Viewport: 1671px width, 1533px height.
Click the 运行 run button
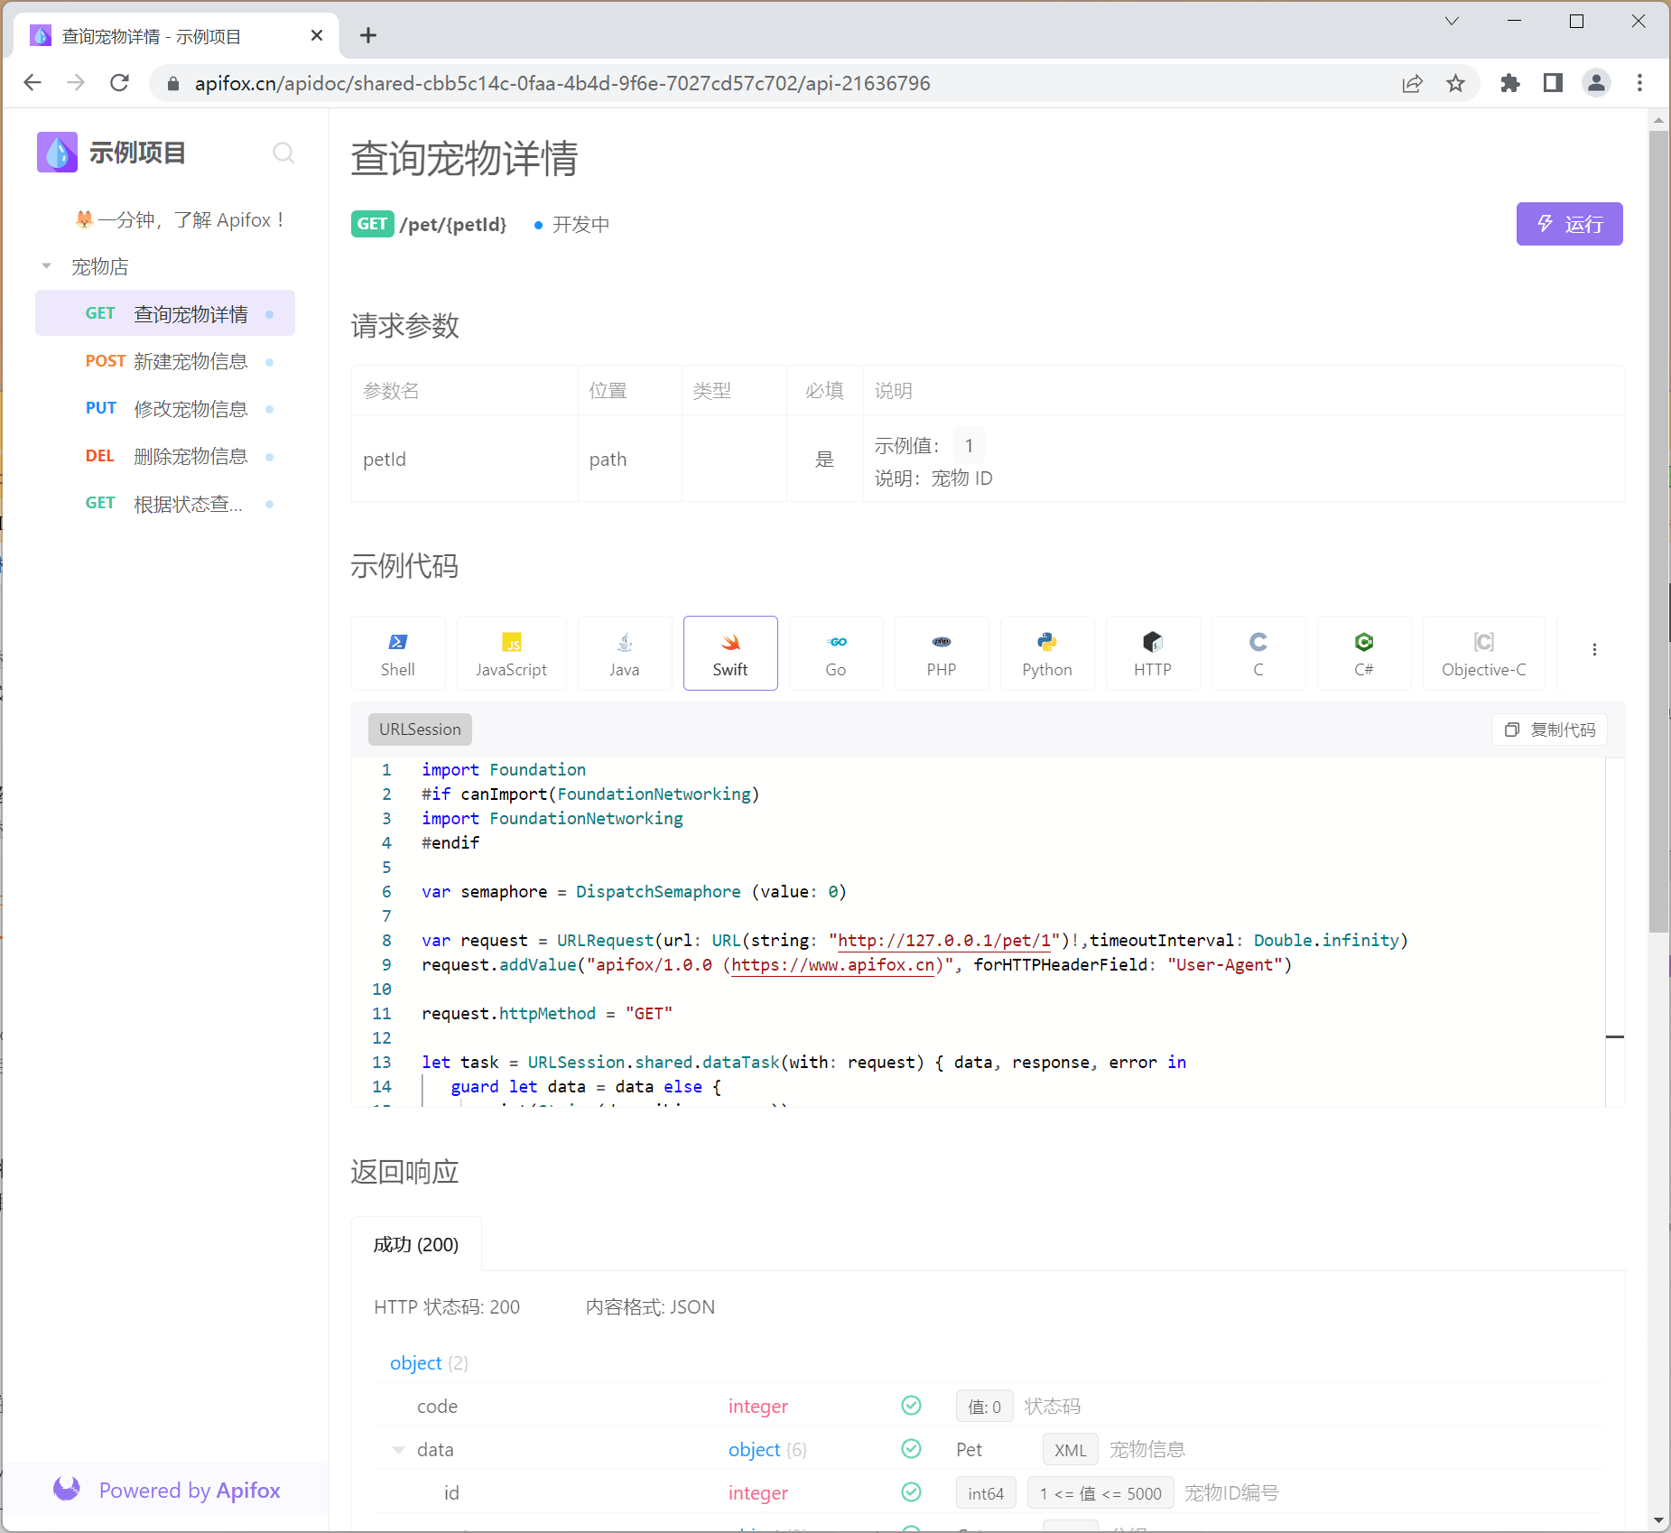point(1569,224)
